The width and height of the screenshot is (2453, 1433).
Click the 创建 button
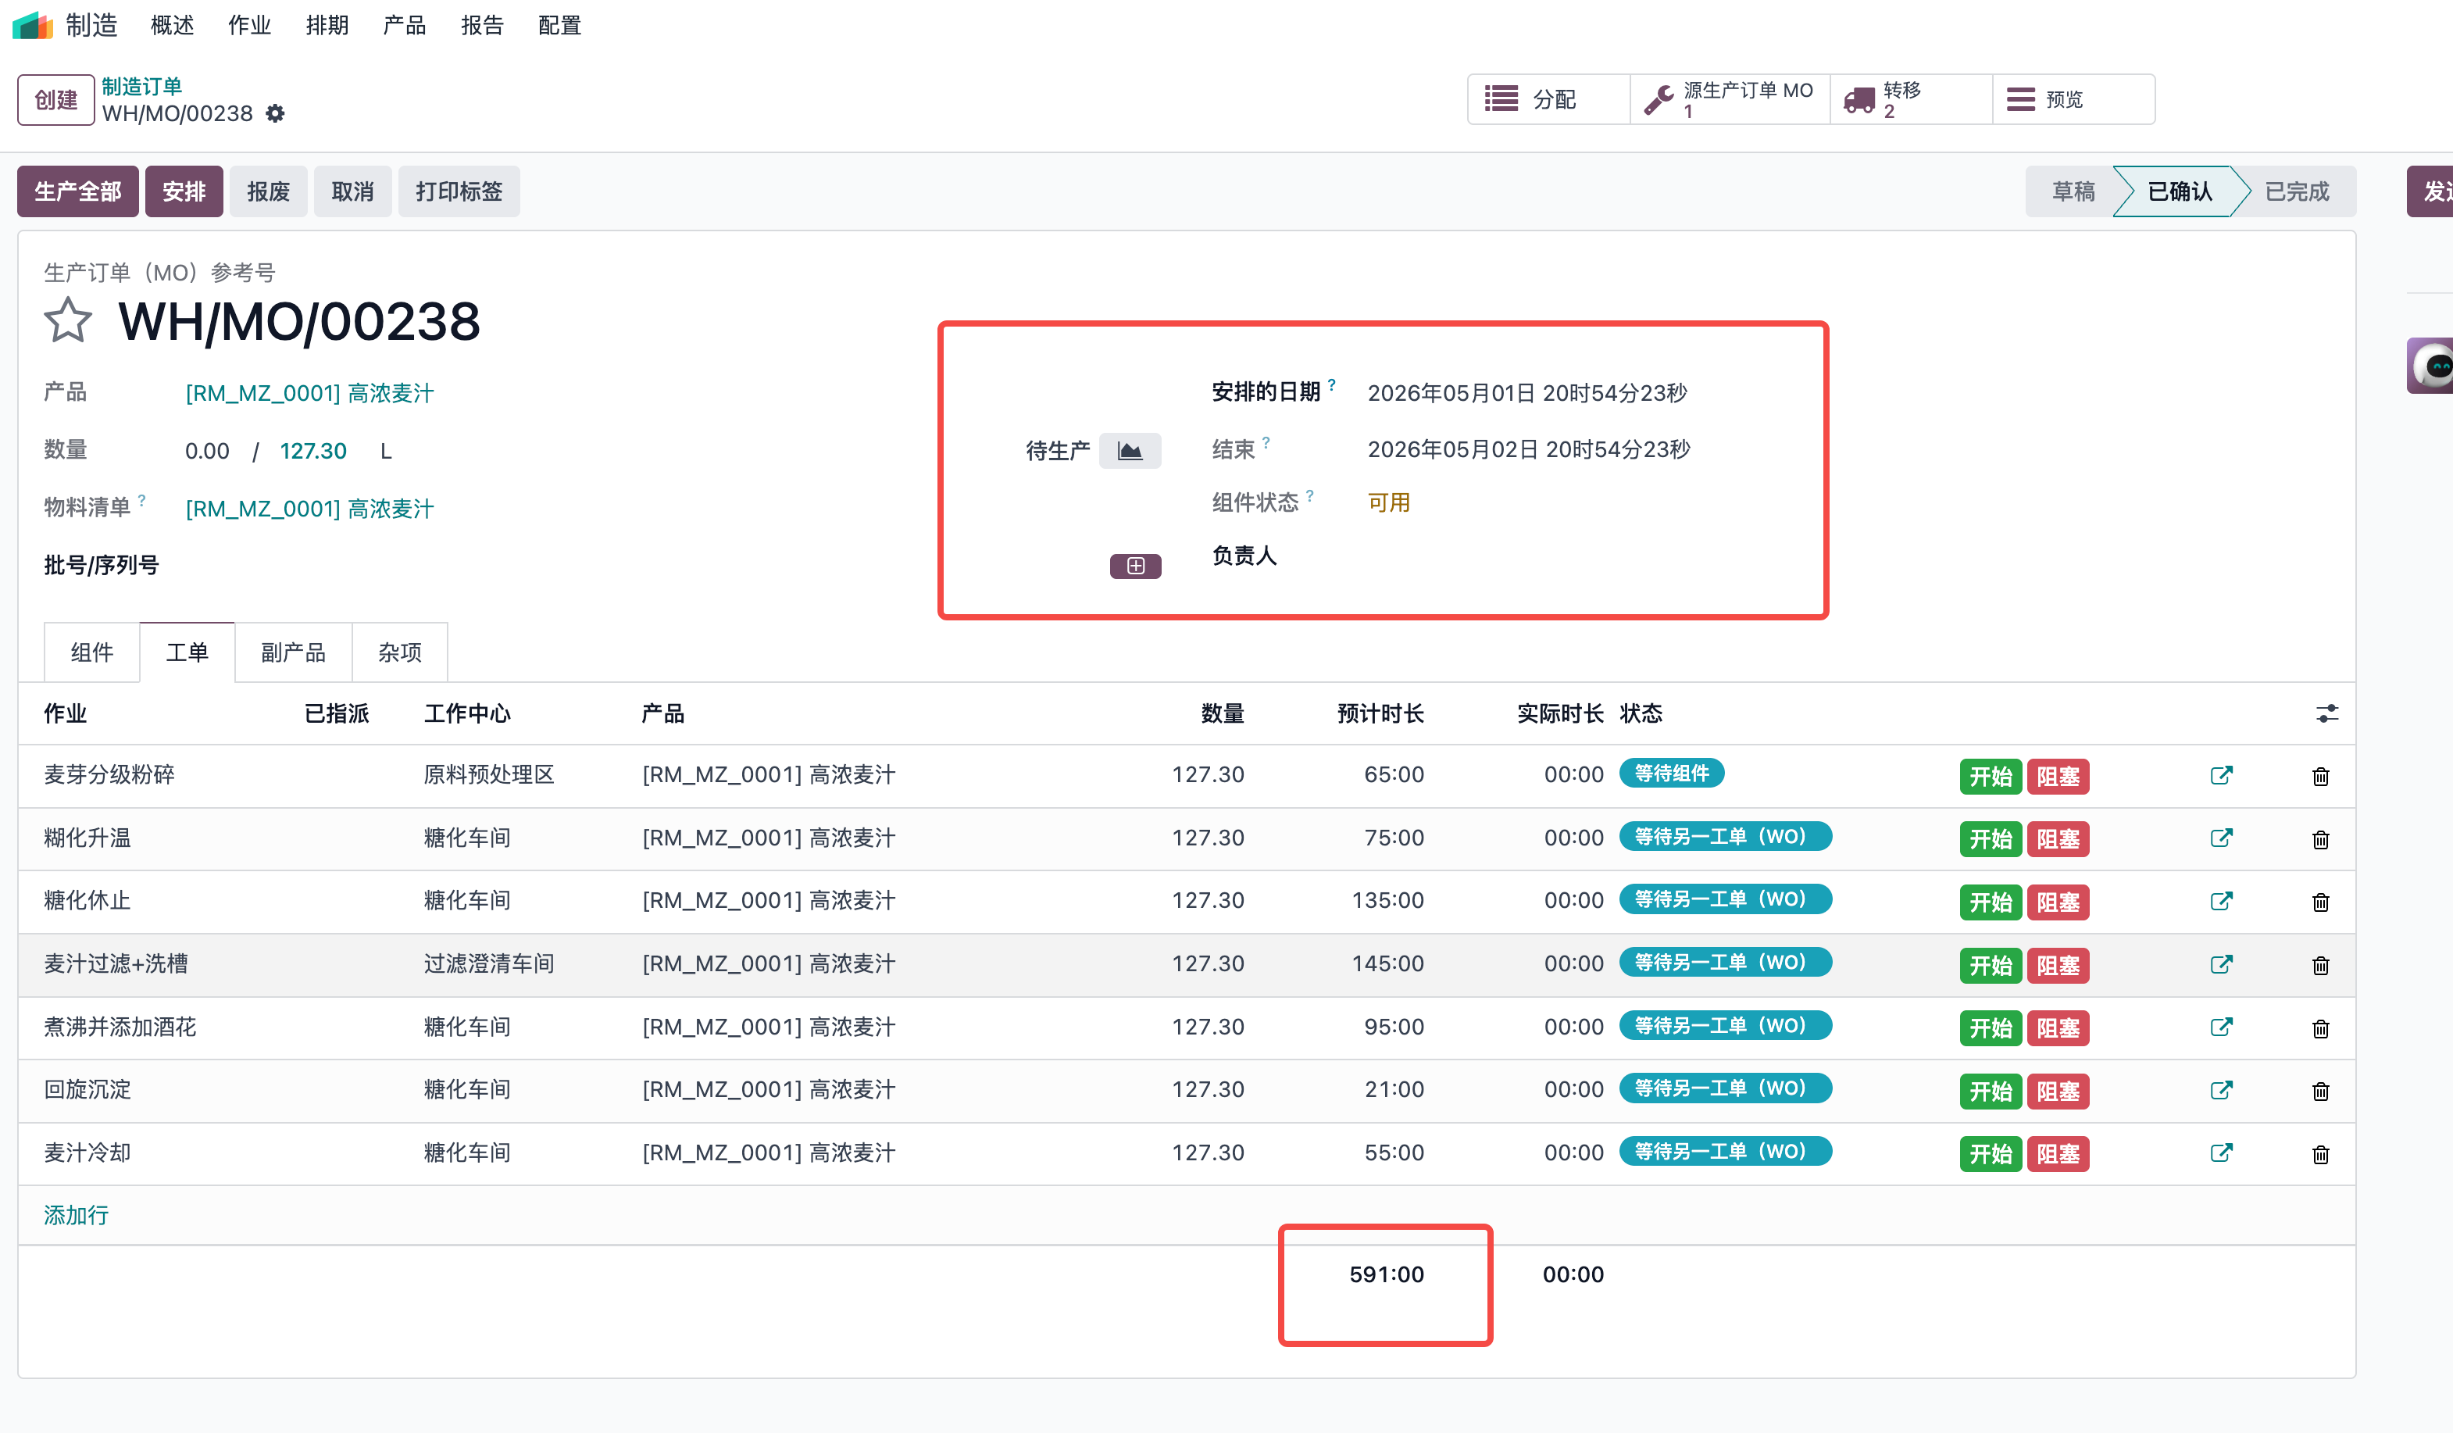coord(55,100)
